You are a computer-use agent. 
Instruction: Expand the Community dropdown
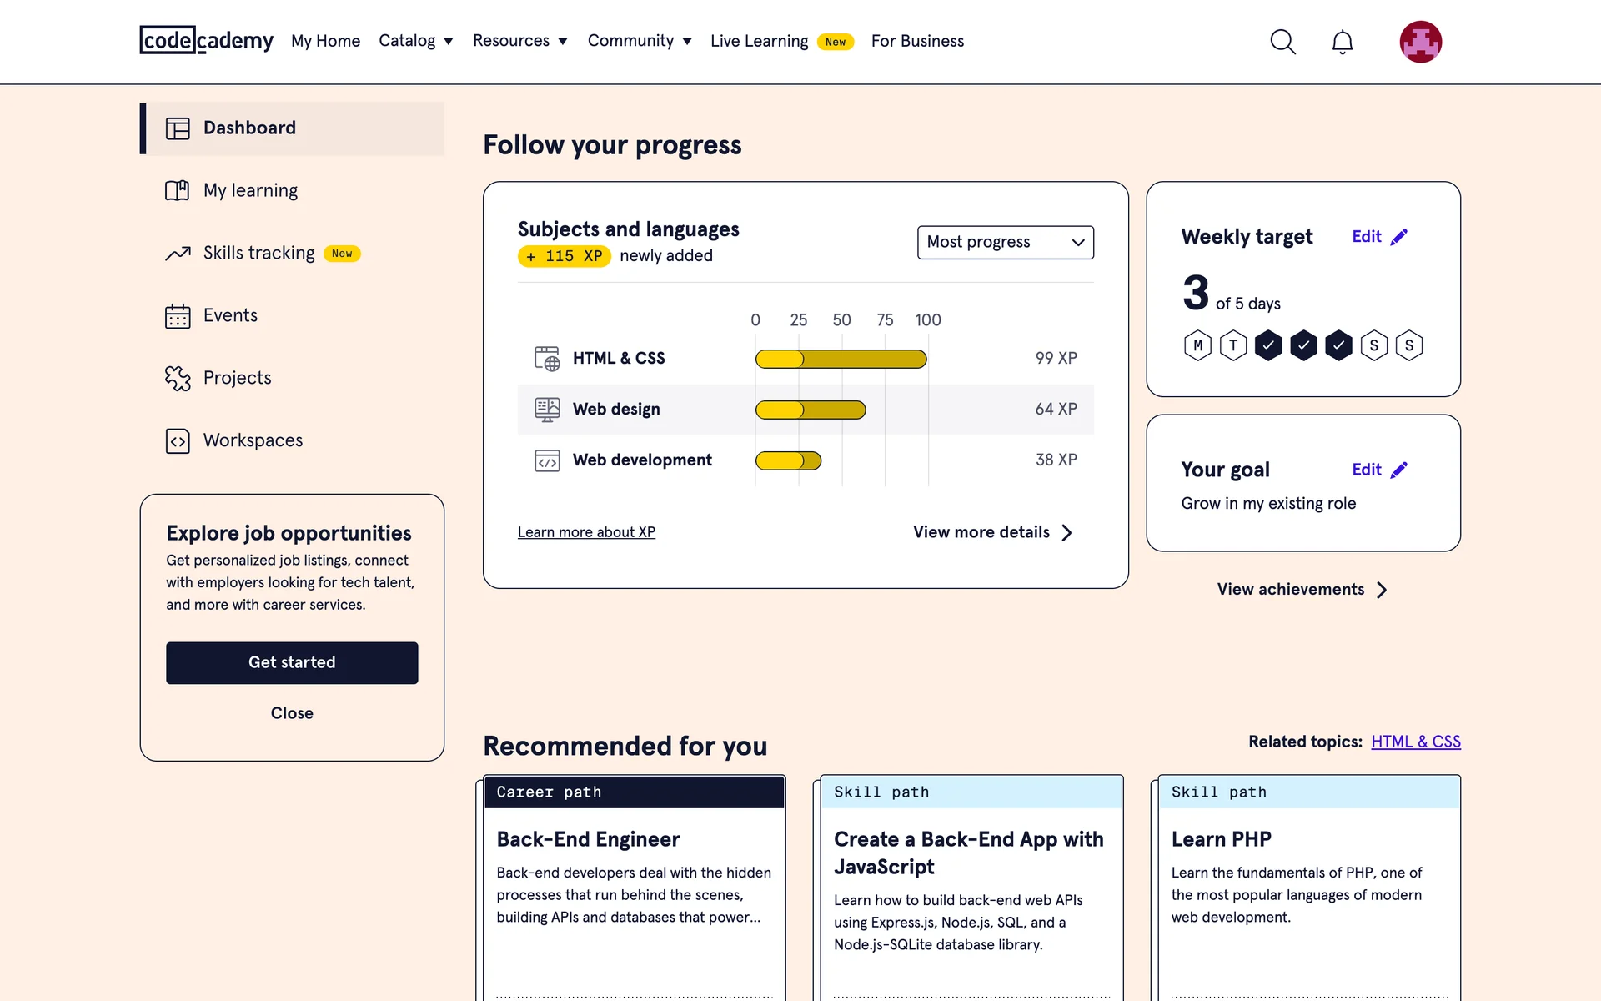click(x=640, y=41)
